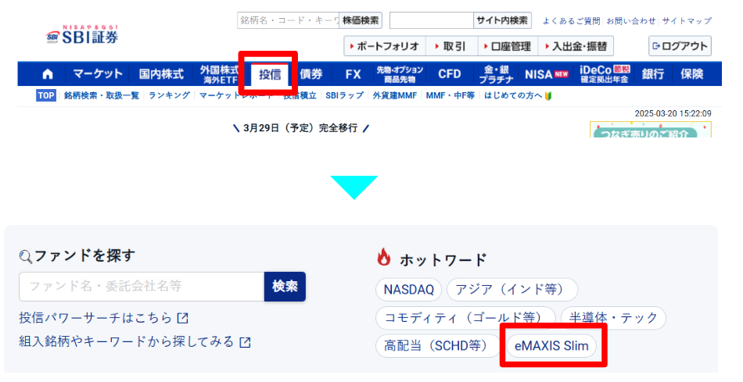
Task: Click the ログアウト button
Action: 680,46
